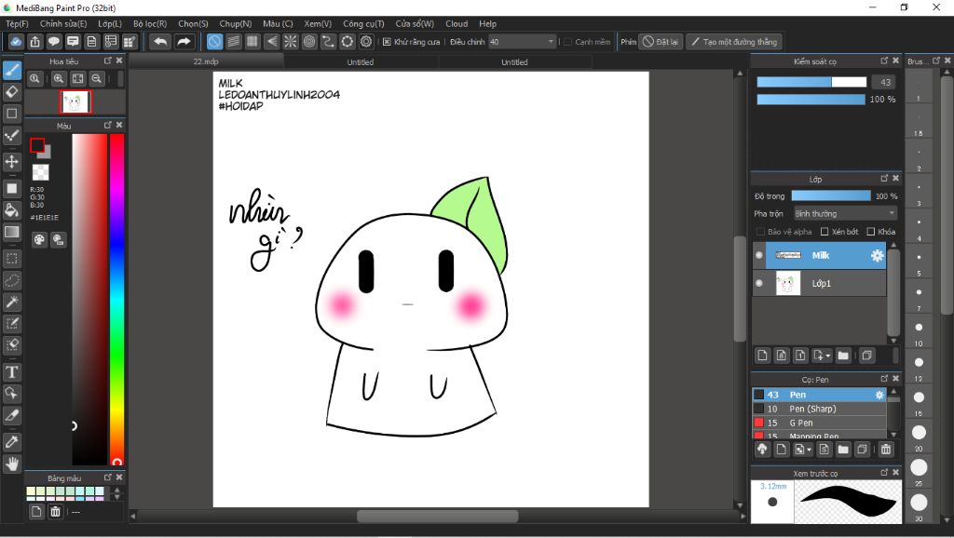
Task: Undock the Lớp panel
Action: click(884, 179)
